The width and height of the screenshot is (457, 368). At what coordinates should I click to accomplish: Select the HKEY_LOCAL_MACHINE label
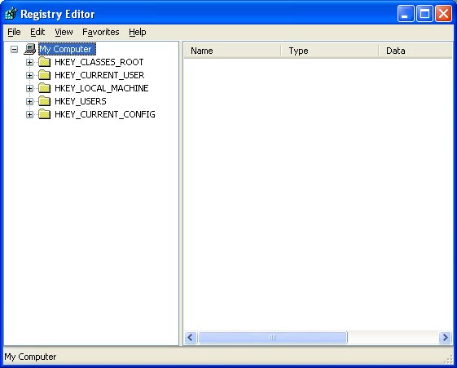(102, 88)
